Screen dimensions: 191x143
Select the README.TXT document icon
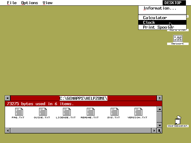pos(91,112)
